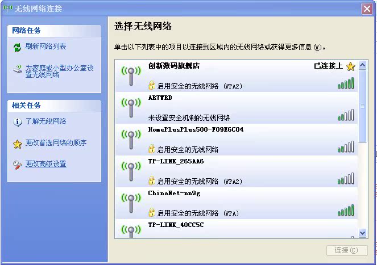
Task: Click the 连接(C) button
Action: click(347, 250)
